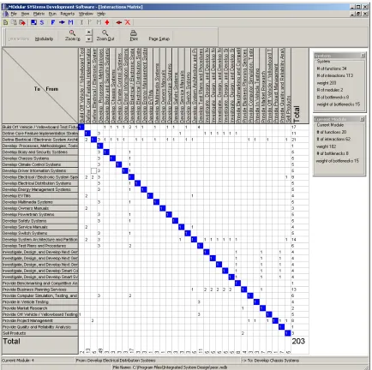Close the Current Module info panel

point(363,119)
